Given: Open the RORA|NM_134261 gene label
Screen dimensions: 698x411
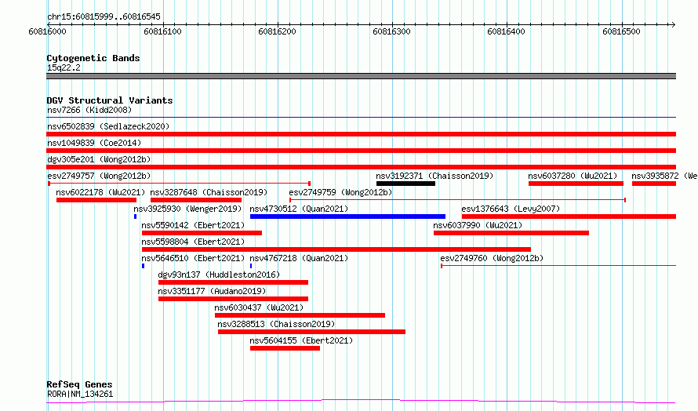Looking at the screenshot, I should coord(80,394).
